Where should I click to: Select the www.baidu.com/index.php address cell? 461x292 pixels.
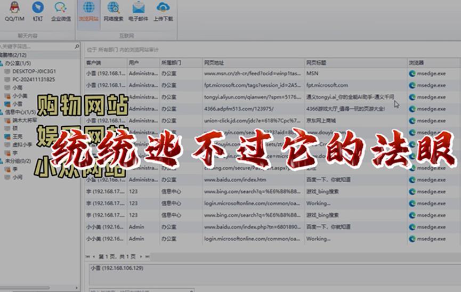coord(254,227)
